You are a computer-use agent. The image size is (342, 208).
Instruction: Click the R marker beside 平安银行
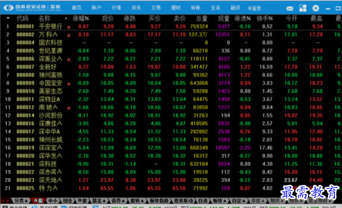pos(68,26)
